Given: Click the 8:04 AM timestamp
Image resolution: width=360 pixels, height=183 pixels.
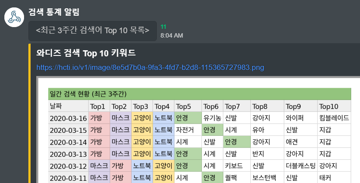Looking at the screenshot, I should tap(172, 35).
